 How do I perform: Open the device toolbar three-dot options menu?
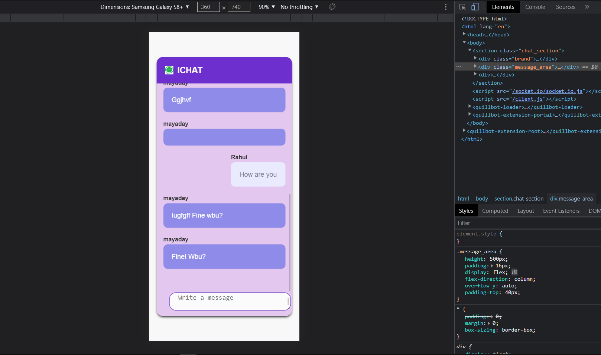pyautogui.click(x=446, y=7)
